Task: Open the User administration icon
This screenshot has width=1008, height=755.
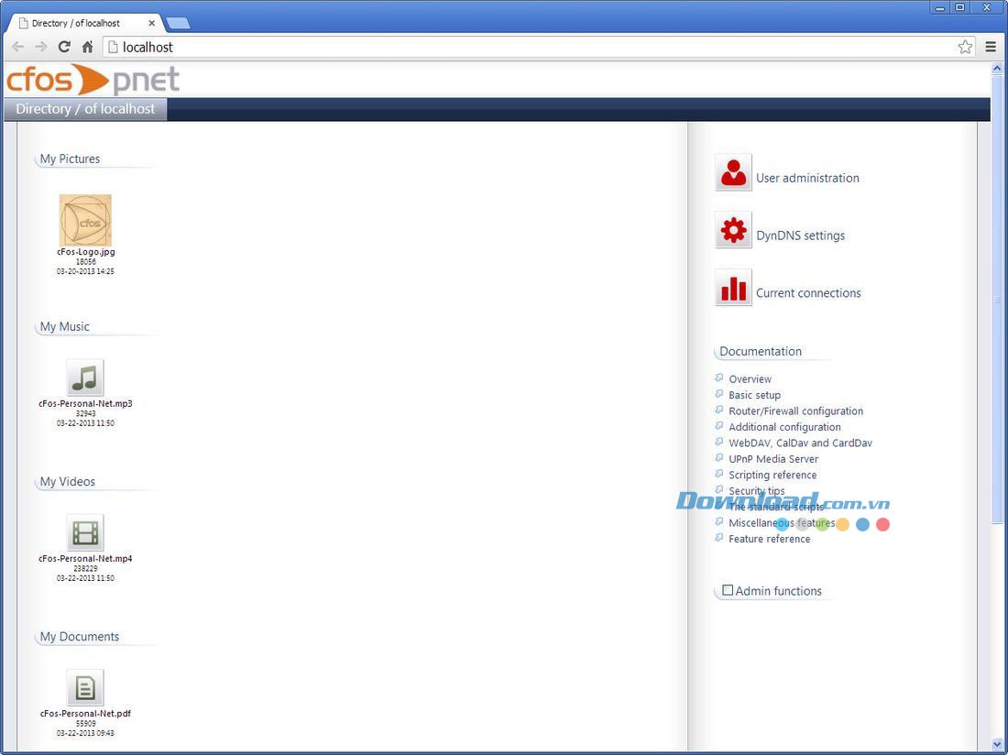Action: coord(733,172)
